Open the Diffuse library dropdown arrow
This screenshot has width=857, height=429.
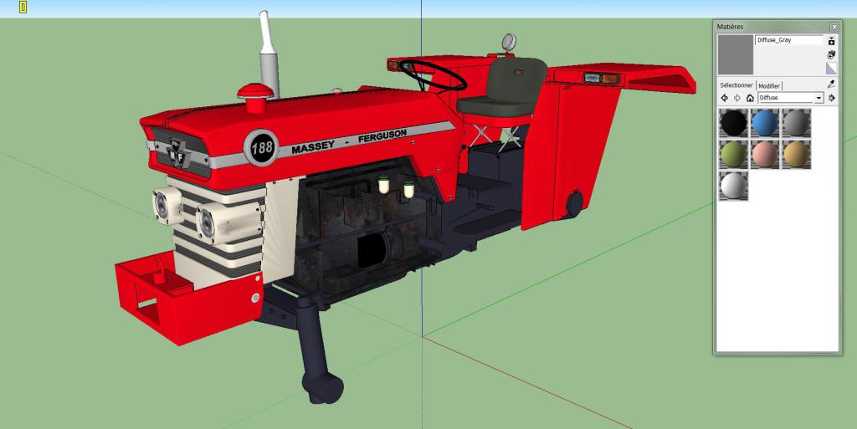pyautogui.click(x=819, y=98)
